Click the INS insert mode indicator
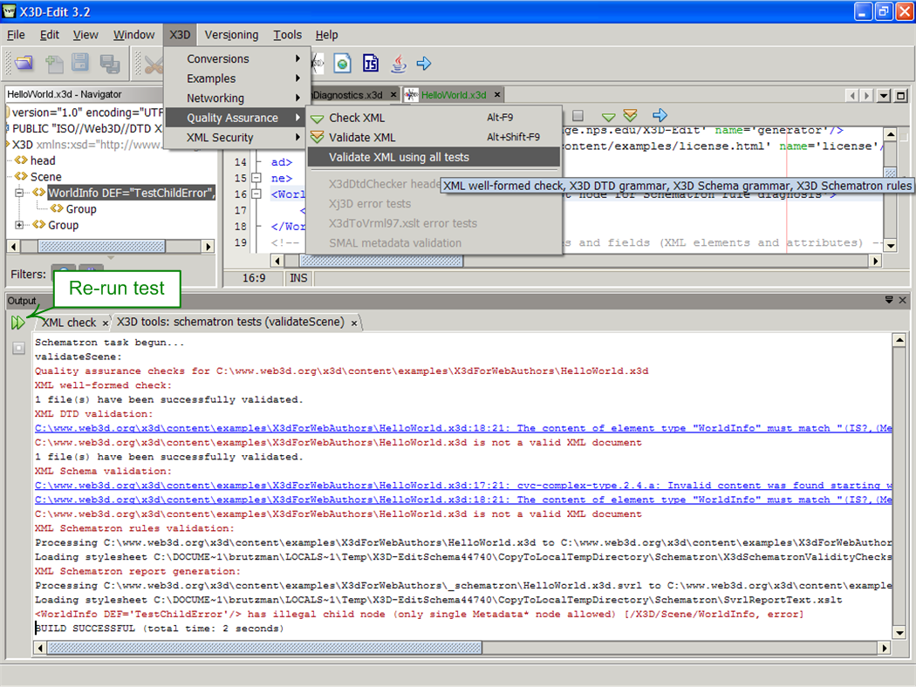 tap(298, 278)
